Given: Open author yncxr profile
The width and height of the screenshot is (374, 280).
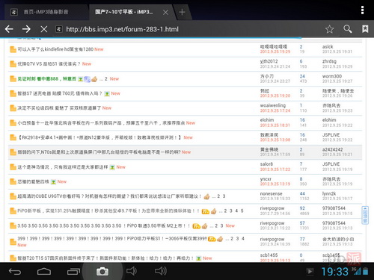Looking at the screenshot, I should pyautogui.click(x=266, y=179).
